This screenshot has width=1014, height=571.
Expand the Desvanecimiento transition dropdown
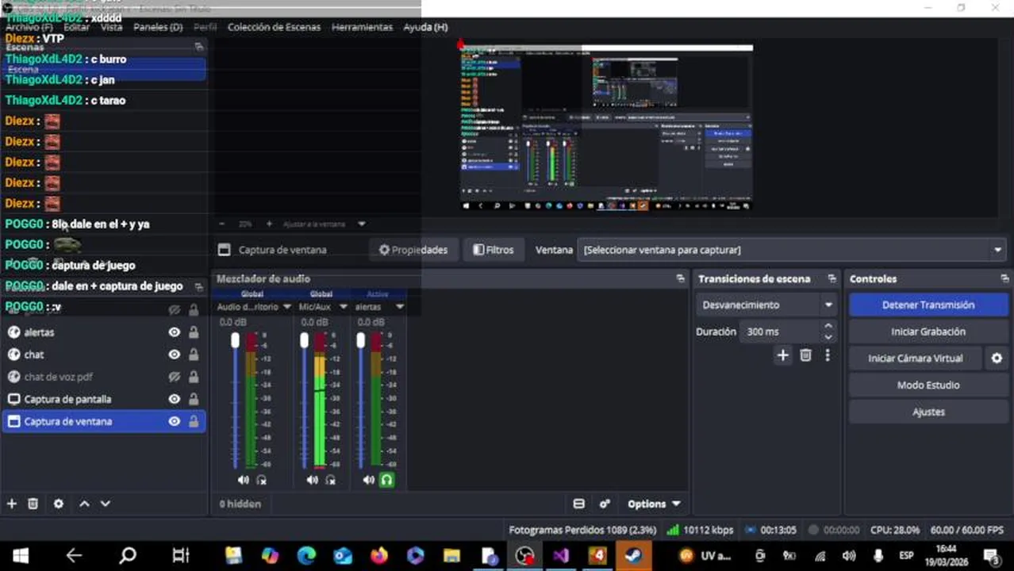[x=766, y=305]
